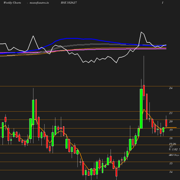The width and height of the screenshot is (180, 180).
Task: Click the tallest green candlestick near 24
Action: coord(141,109)
